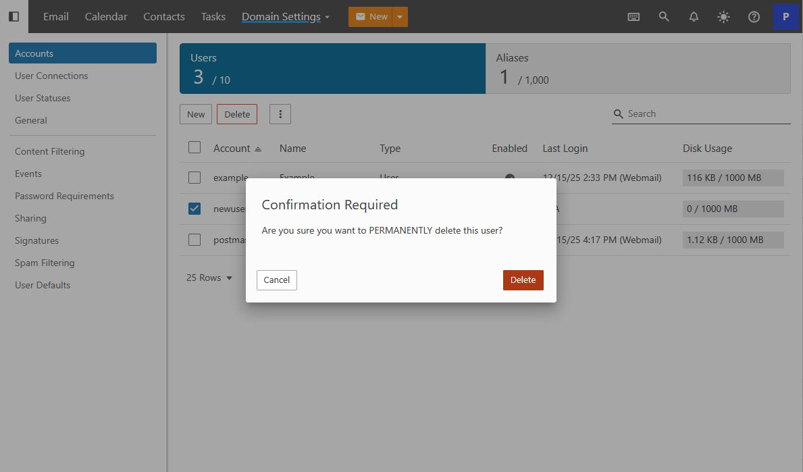Open the 25 Rows page size dropdown
The height and width of the screenshot is (472, 803).
tap(209, 278)
